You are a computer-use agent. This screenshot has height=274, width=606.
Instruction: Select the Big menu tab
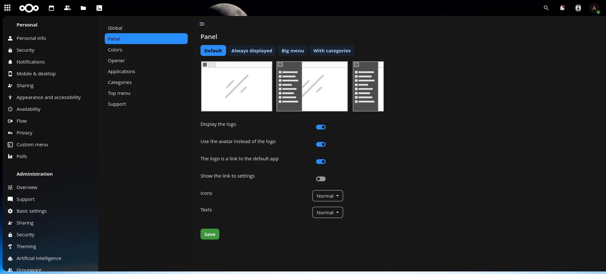(x=292, y=51)
